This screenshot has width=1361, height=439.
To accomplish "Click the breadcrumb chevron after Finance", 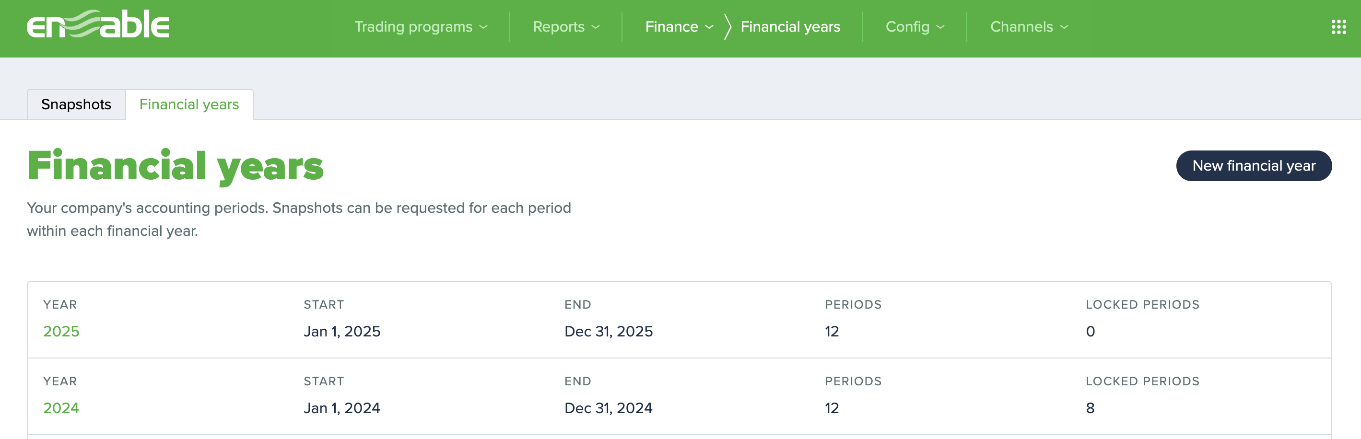I will tap(727, 26).
